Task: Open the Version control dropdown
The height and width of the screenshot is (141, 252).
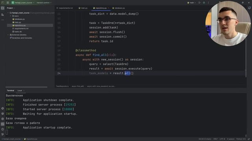Action: coord(44,3)
